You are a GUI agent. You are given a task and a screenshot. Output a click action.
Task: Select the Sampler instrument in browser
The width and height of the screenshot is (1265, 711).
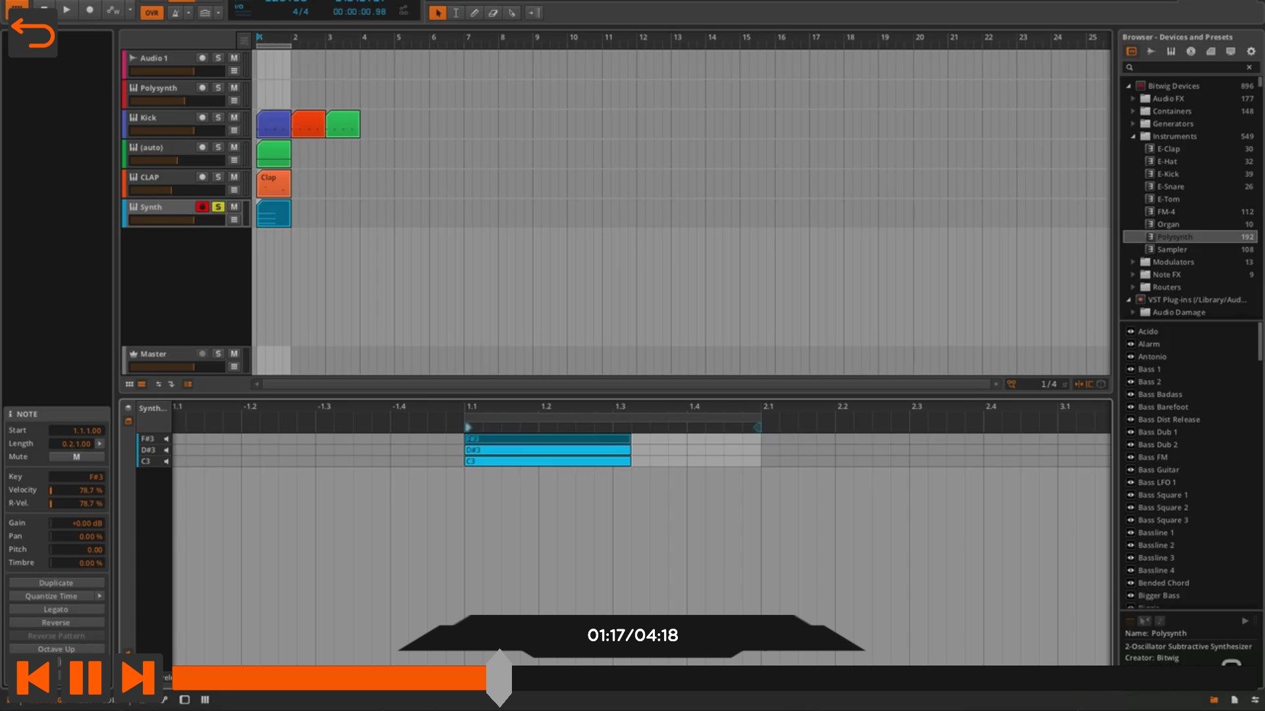1190,250
